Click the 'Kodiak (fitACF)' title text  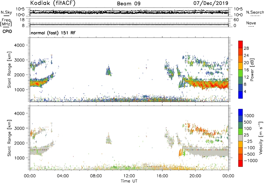(x=53, y=3)
